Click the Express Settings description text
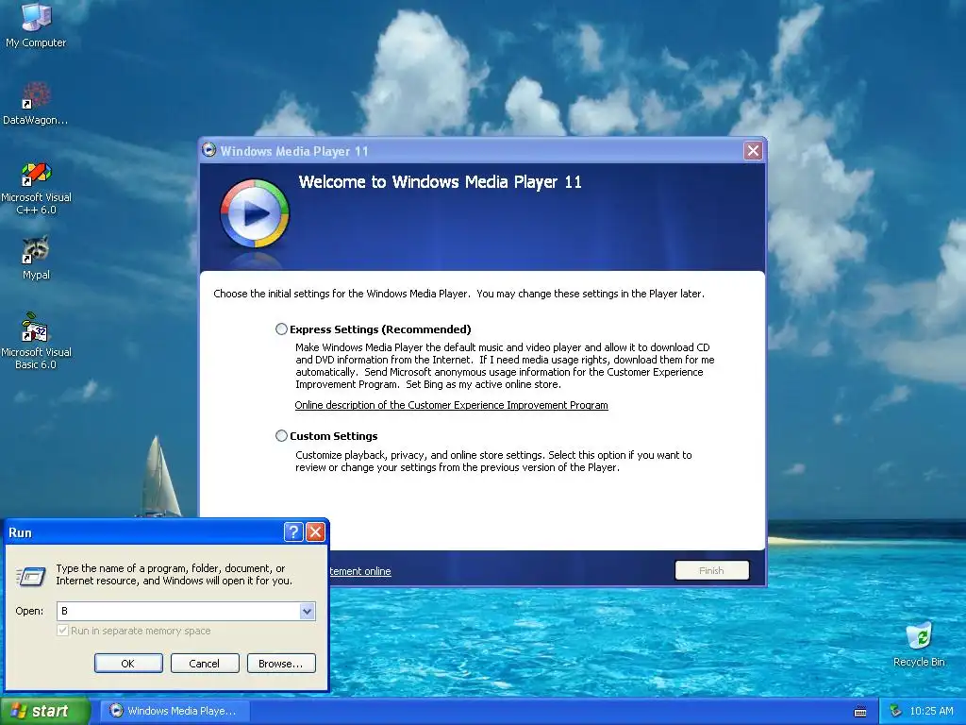 click(505, 365)
